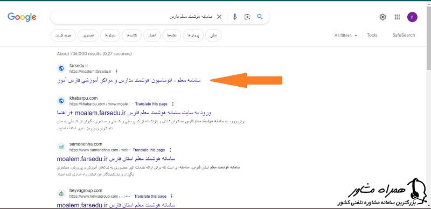The image size is (431, 209).
Task: Click the farsedu.ir site favicon
Action: [x=61, y=68]
